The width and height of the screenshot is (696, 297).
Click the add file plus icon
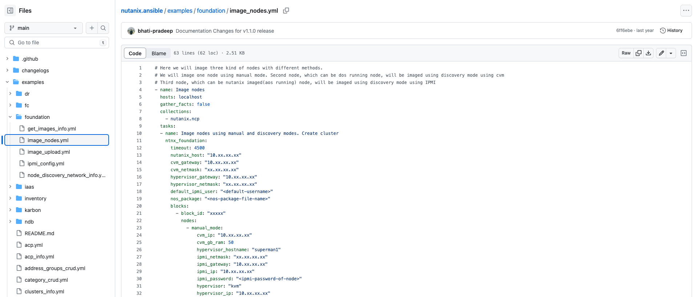[92, 28]
